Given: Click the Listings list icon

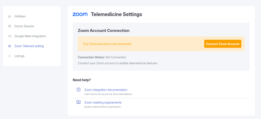Looking at the screenshot, I should click(x=10, y=56).
